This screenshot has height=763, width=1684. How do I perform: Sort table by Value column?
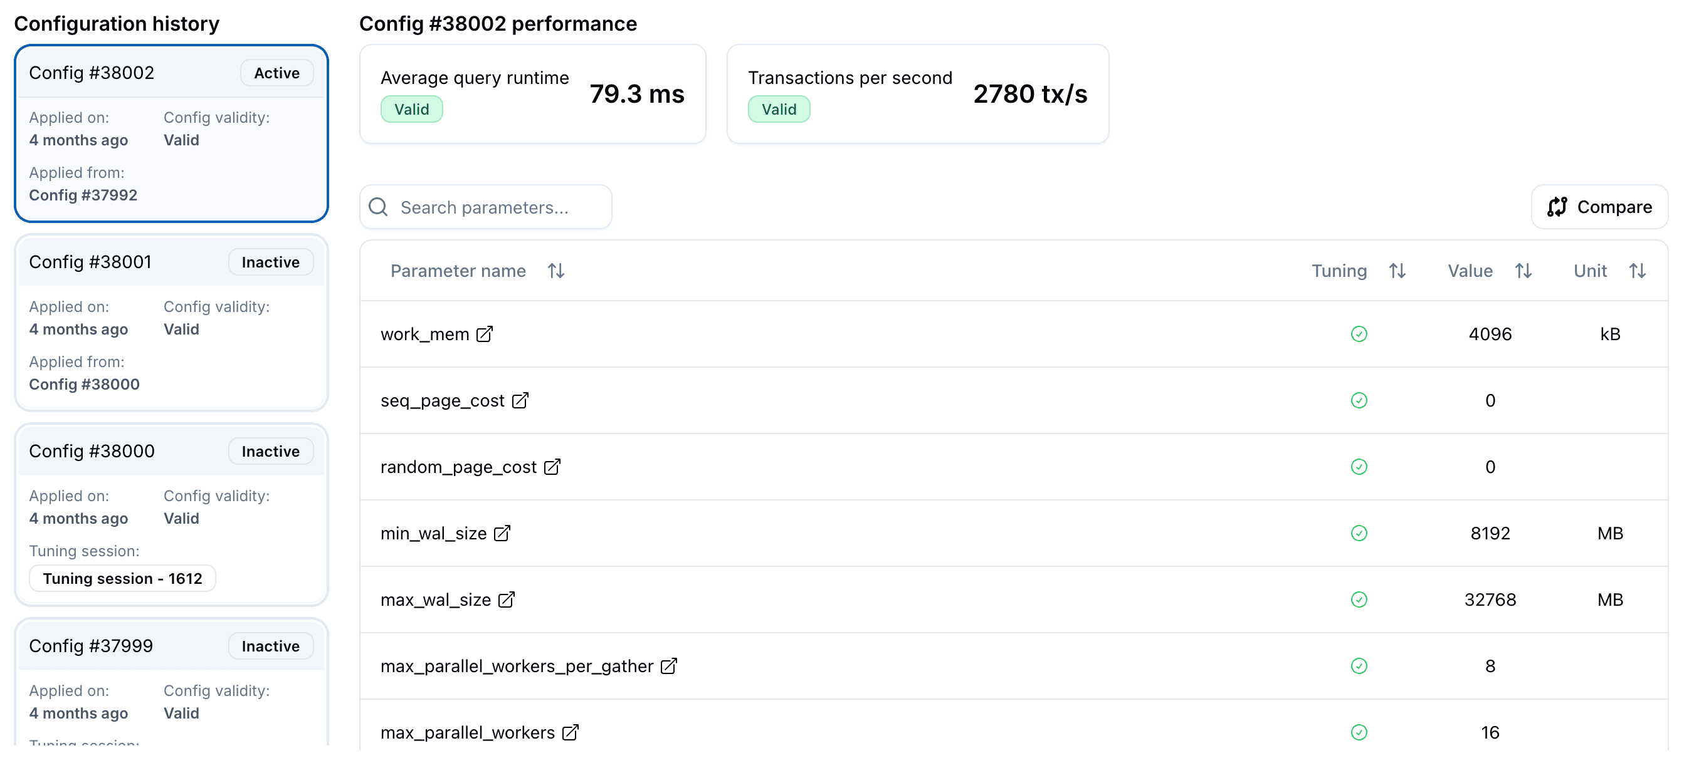(1524, 271)
